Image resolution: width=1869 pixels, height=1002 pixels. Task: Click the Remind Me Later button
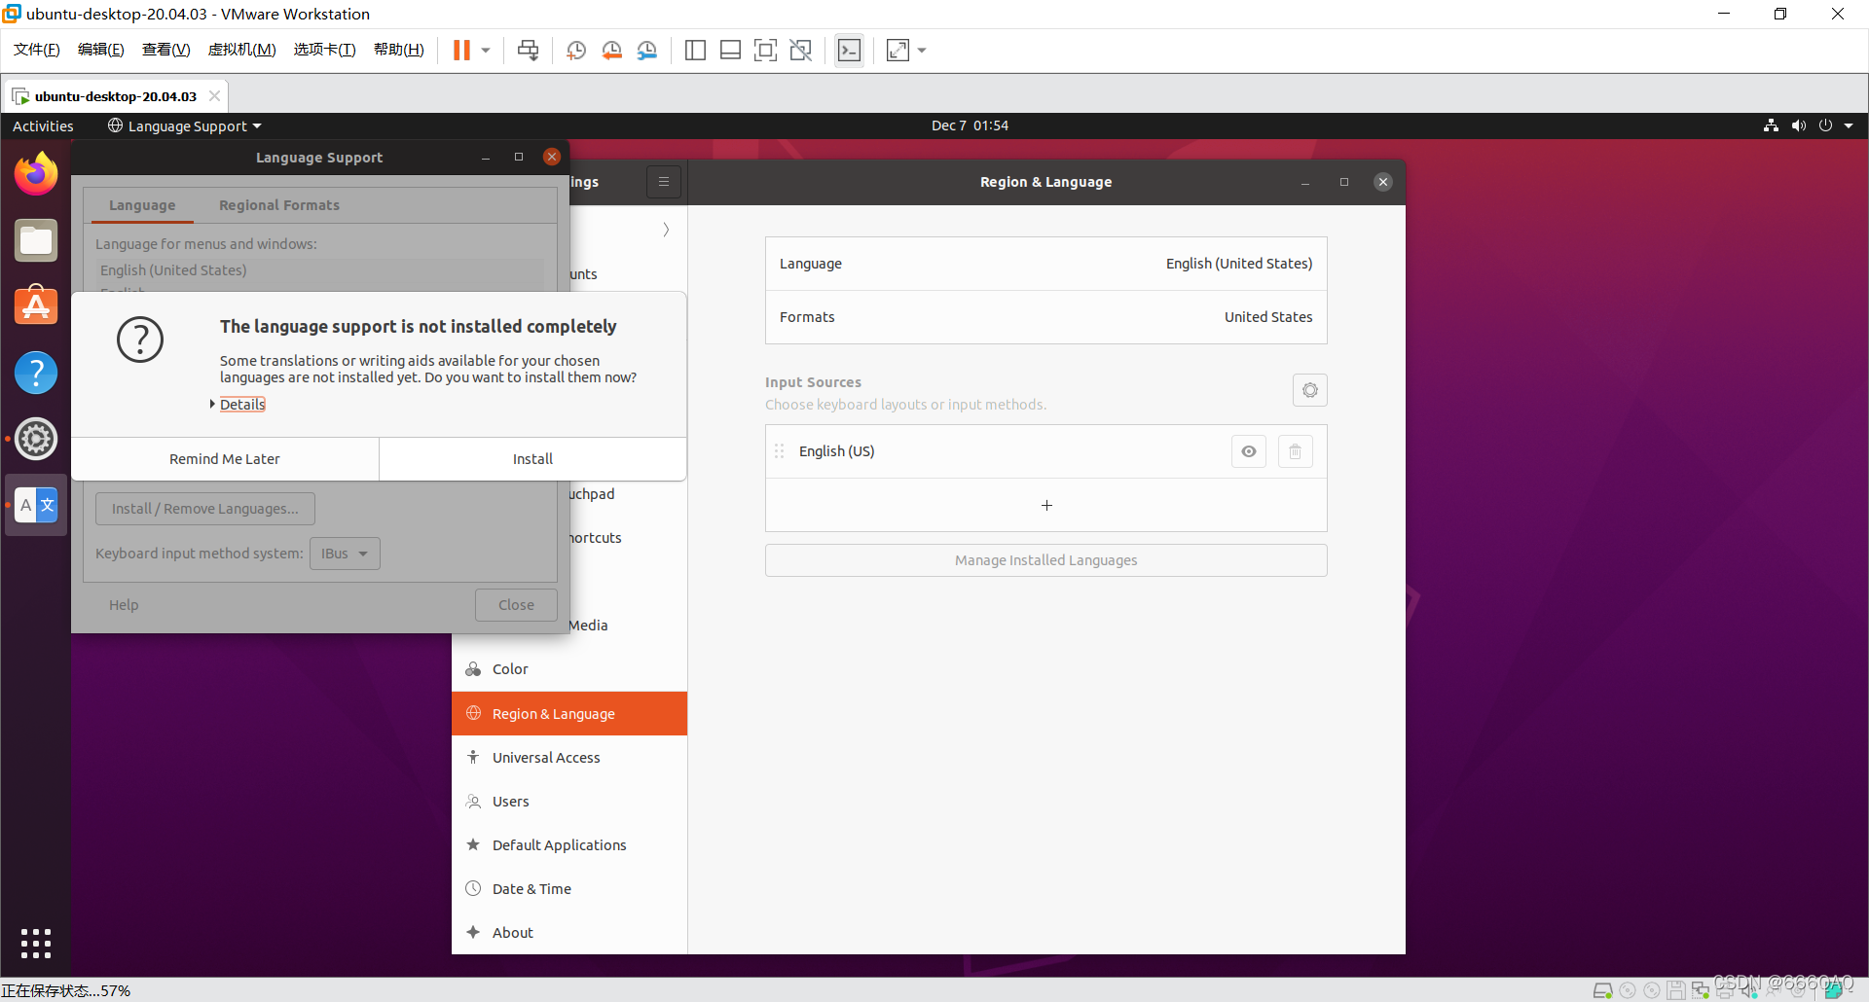pos(225,459)
